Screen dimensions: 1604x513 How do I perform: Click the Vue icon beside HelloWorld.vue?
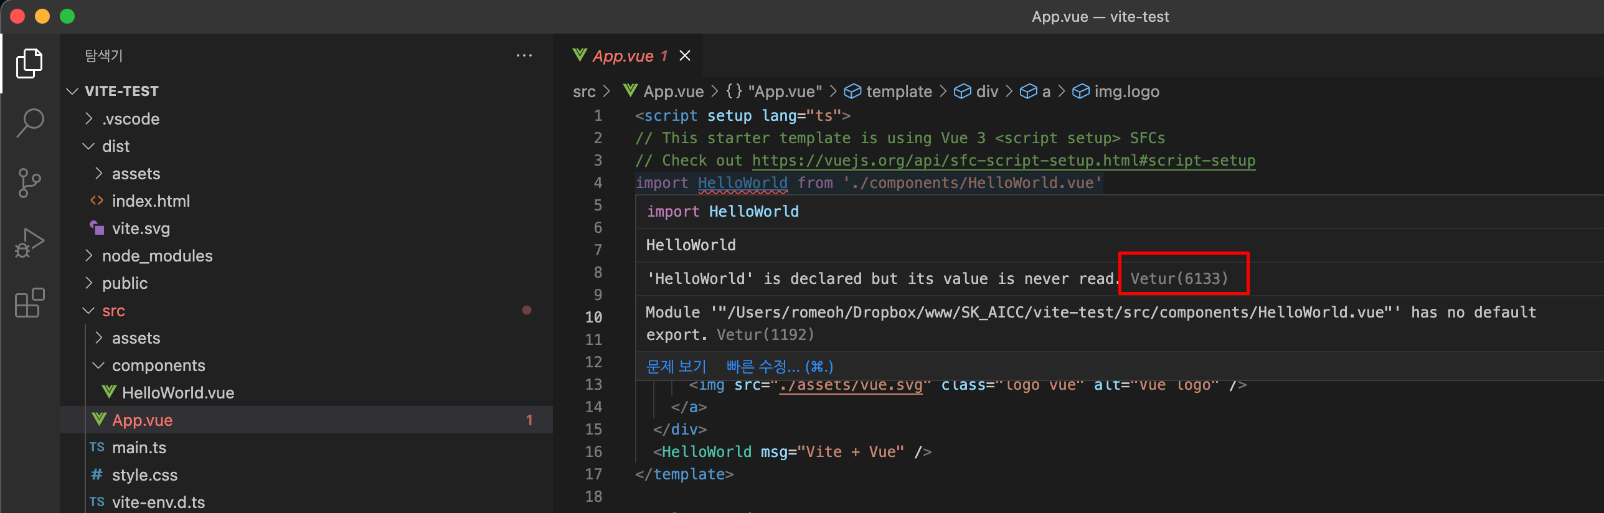click(x=109, y=392)
